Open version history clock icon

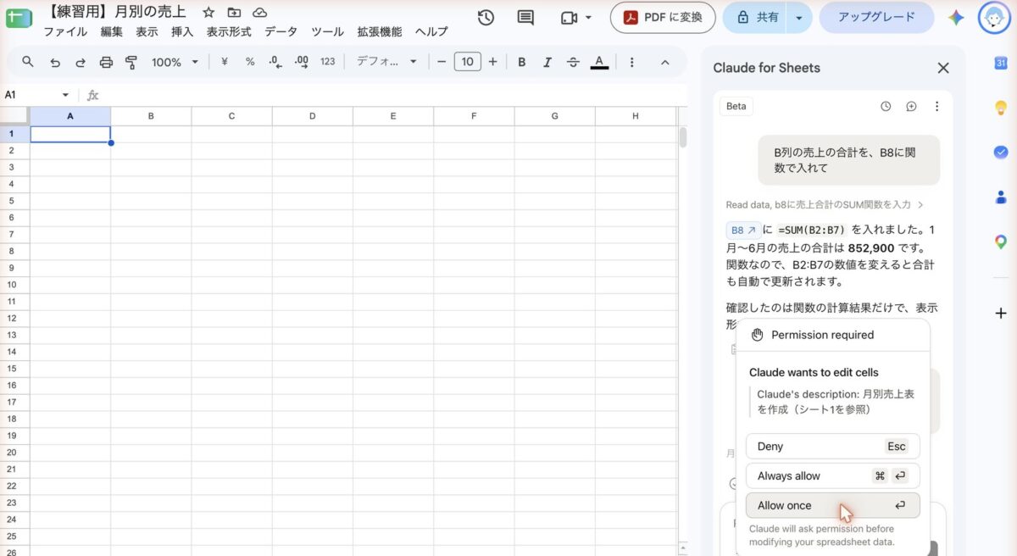click(486, 18)
